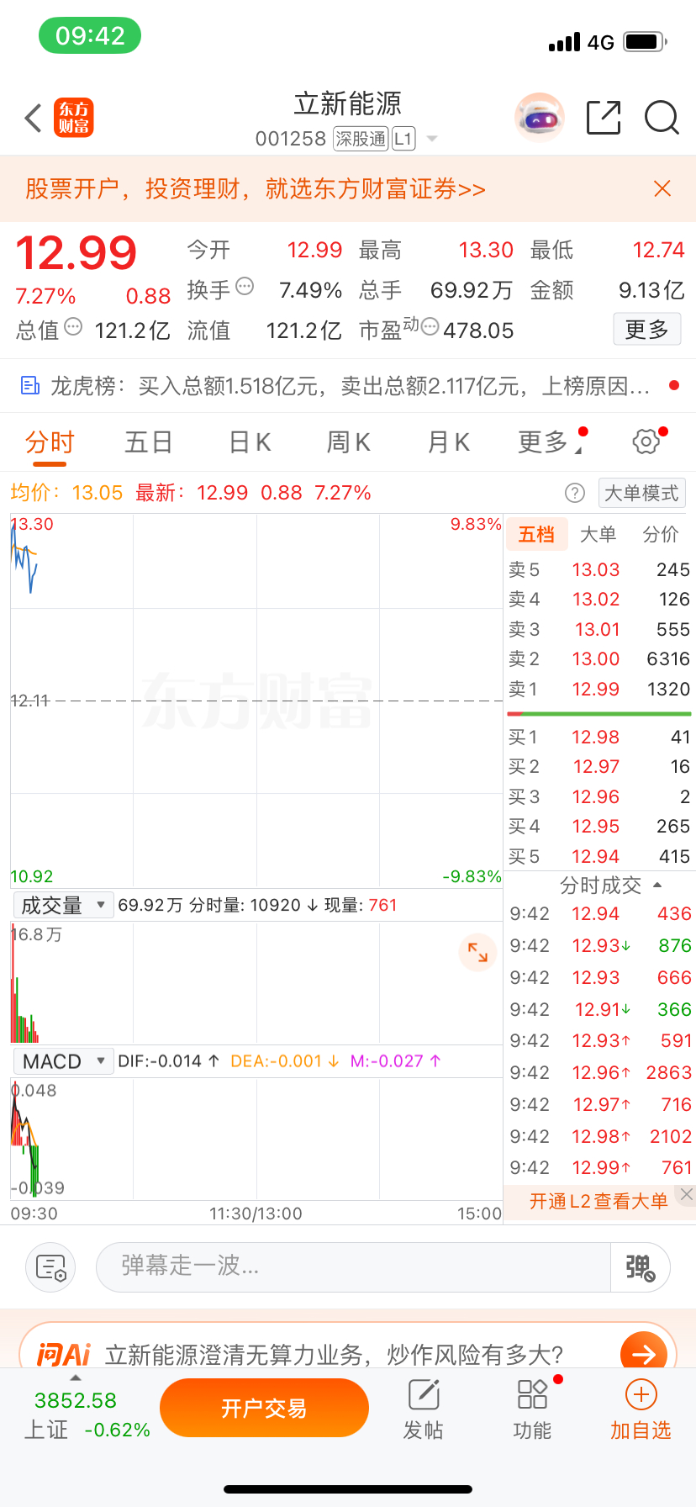The width and height of the screenshot is (696, 1507).
Task: Tap the 总值 info circle icon
Action: (73, 326)
